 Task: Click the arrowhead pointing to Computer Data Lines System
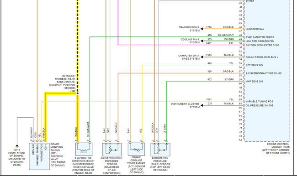tap(202, 57)
